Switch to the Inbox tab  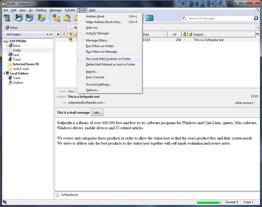pyautogui.click(x=35, y=28)
